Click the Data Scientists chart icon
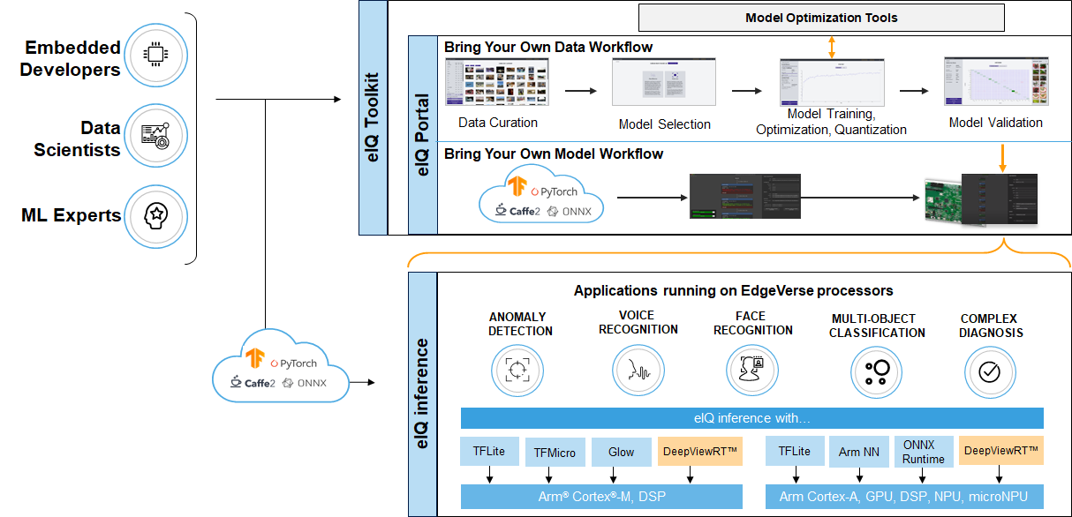 click(x=155, y=136)
